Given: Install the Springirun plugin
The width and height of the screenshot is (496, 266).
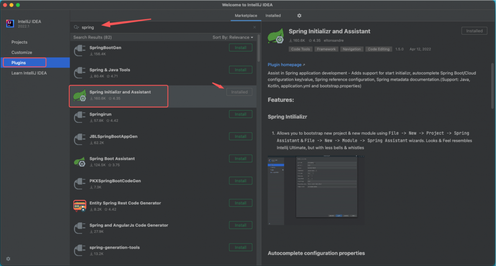Looking at the screenshot, I should (240, 114).
